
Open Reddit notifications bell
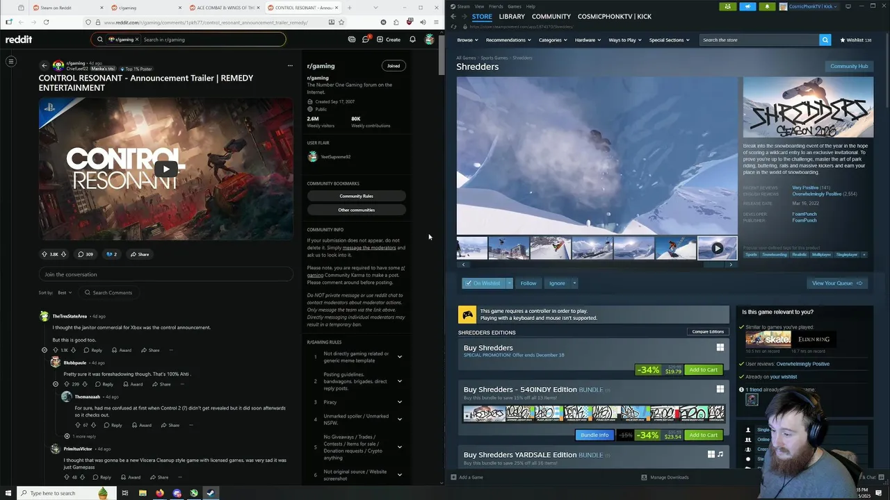(412, 40)
